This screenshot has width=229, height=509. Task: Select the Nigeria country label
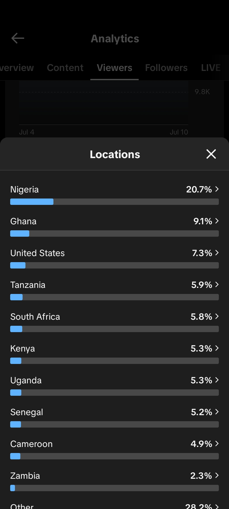(x=24, y=190)
